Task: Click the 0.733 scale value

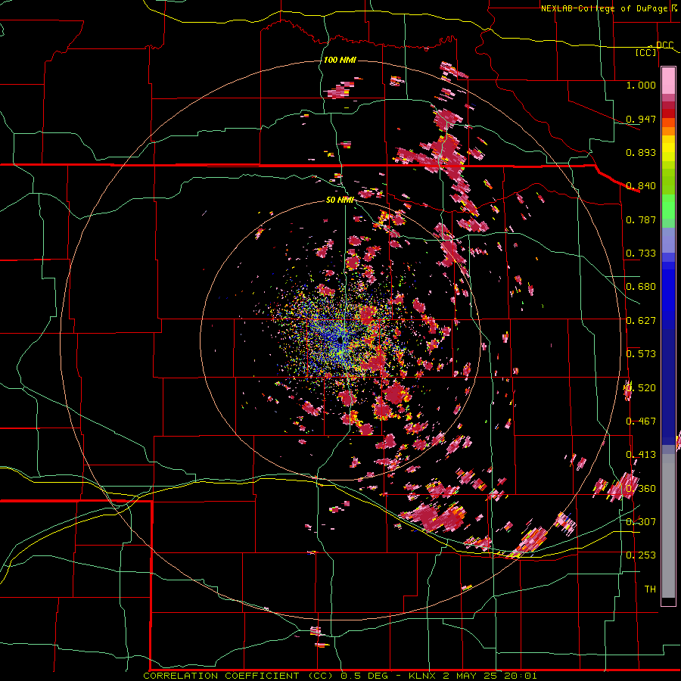Action: [x=641, y=253]
